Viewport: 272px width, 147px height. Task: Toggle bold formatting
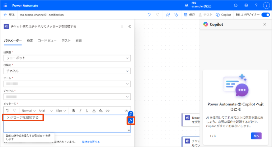click(74, 110)
